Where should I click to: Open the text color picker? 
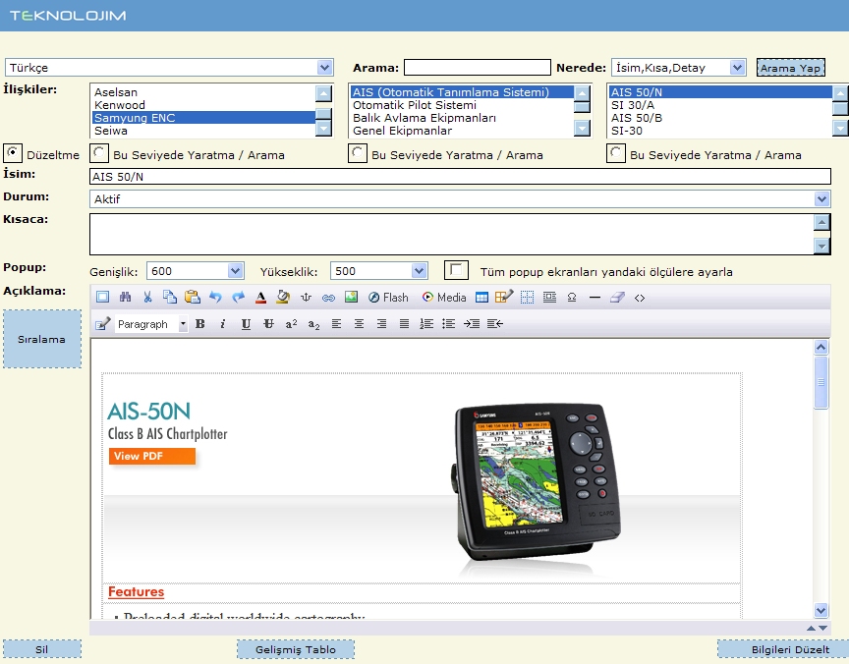[260, 297]
